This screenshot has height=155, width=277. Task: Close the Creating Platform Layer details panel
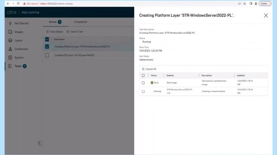[x=266, y=15]
